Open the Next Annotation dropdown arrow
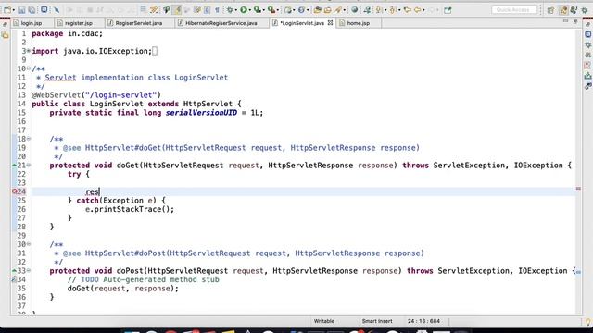The width and height of the screenshot is (593, 333). [x=385, y=10]
